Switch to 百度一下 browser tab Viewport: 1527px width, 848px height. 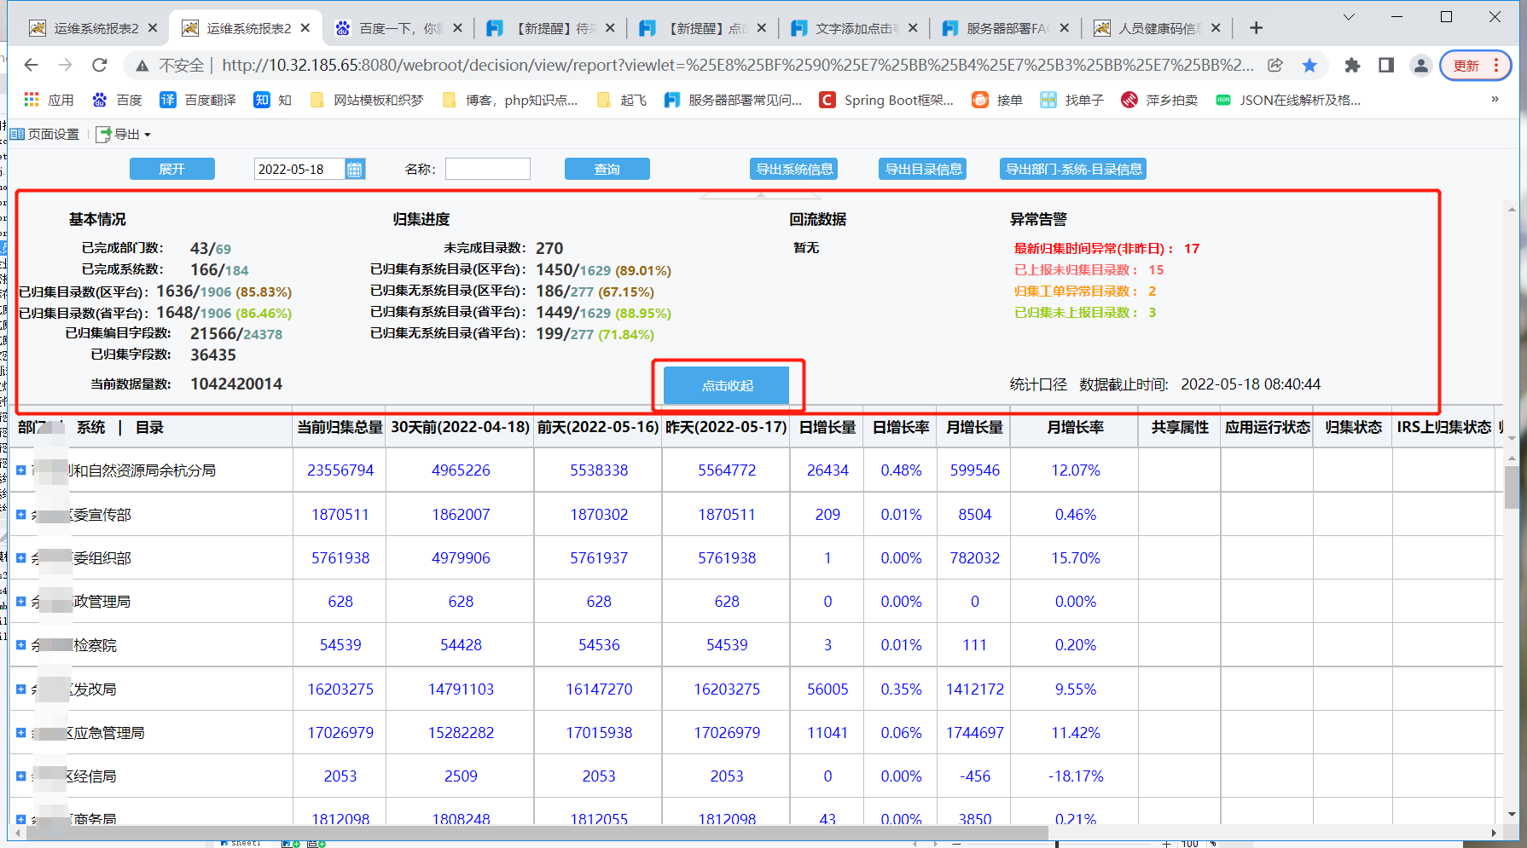click(x=398, y=28)
